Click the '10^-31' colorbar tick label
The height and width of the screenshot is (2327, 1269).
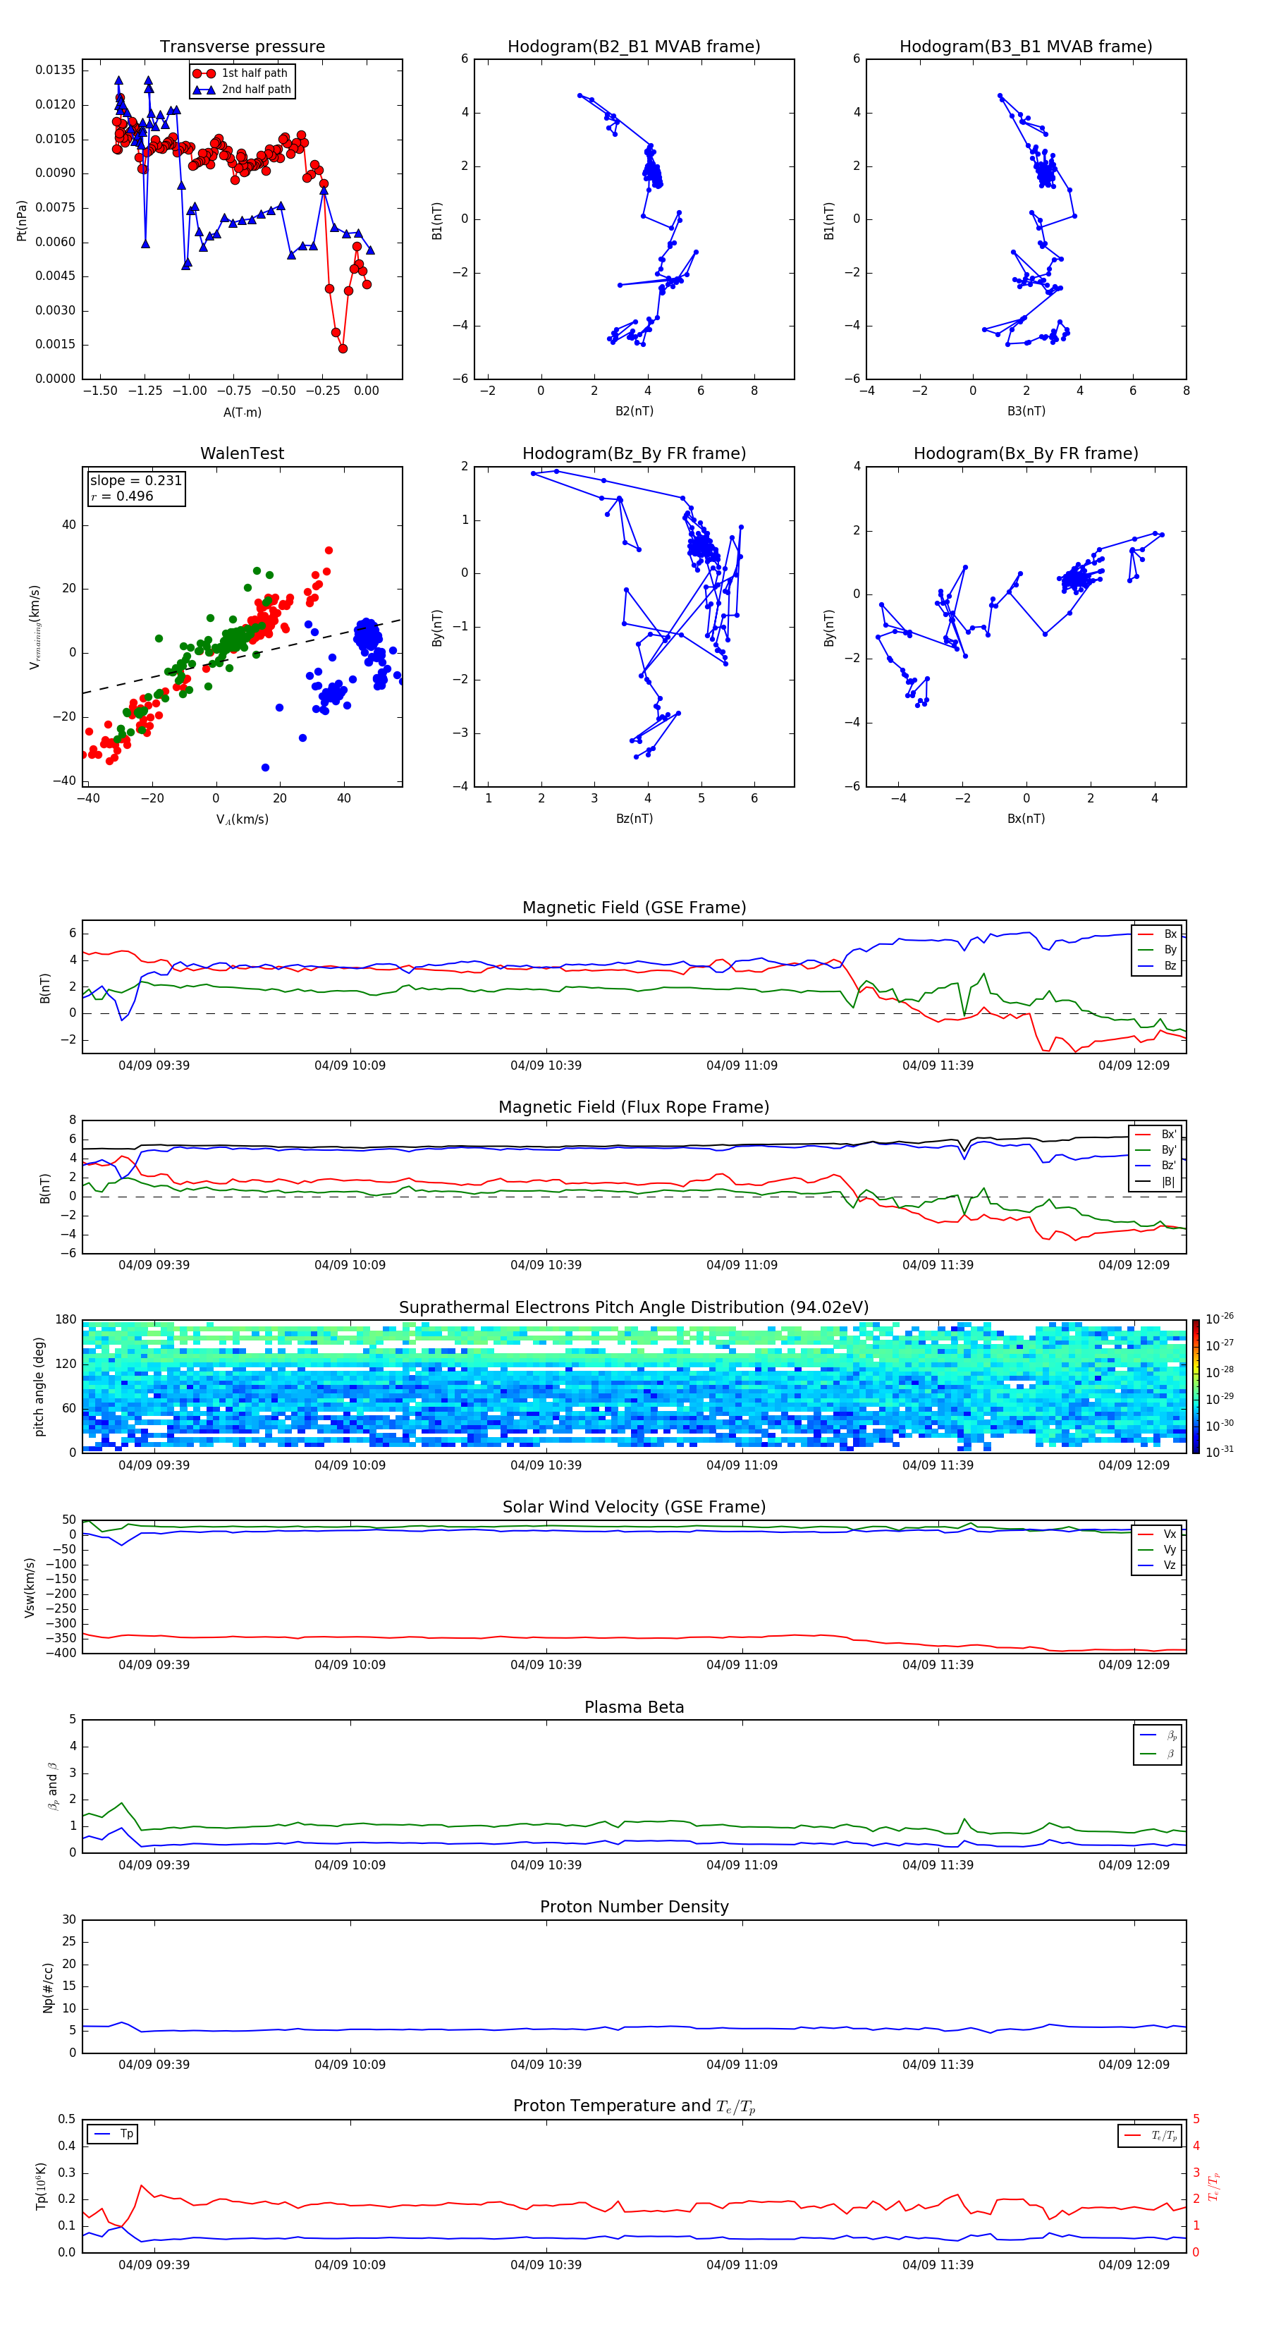1220,1452
